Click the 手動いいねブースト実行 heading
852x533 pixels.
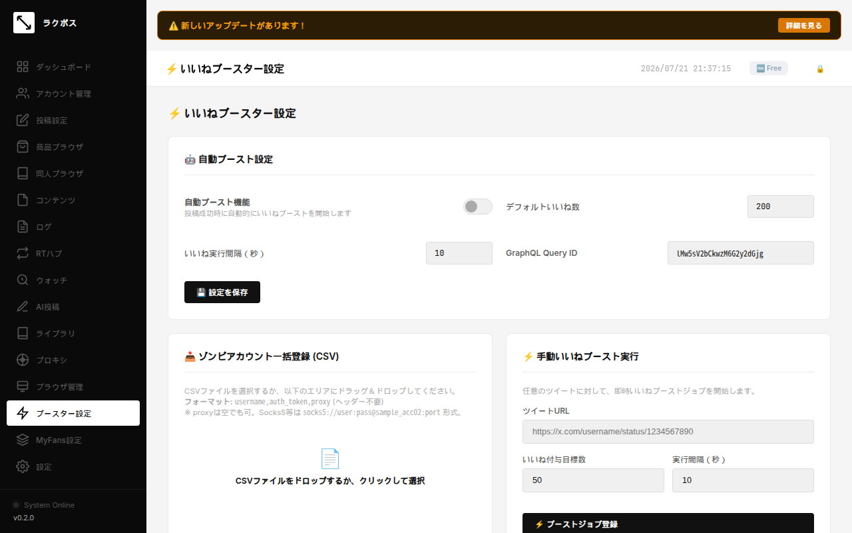[580, 356]
